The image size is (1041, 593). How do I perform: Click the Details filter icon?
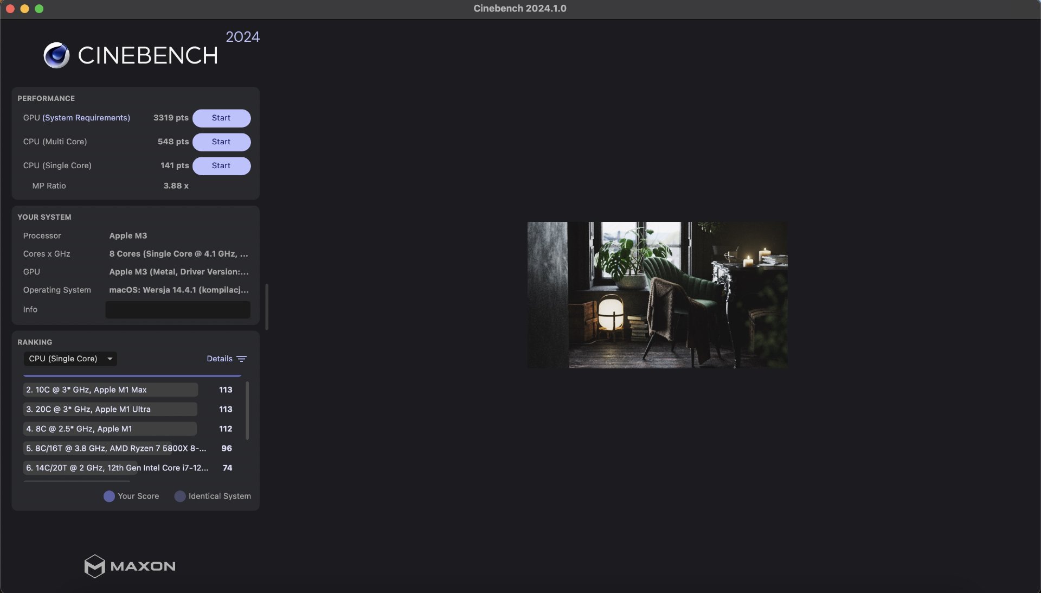(242, 359)
